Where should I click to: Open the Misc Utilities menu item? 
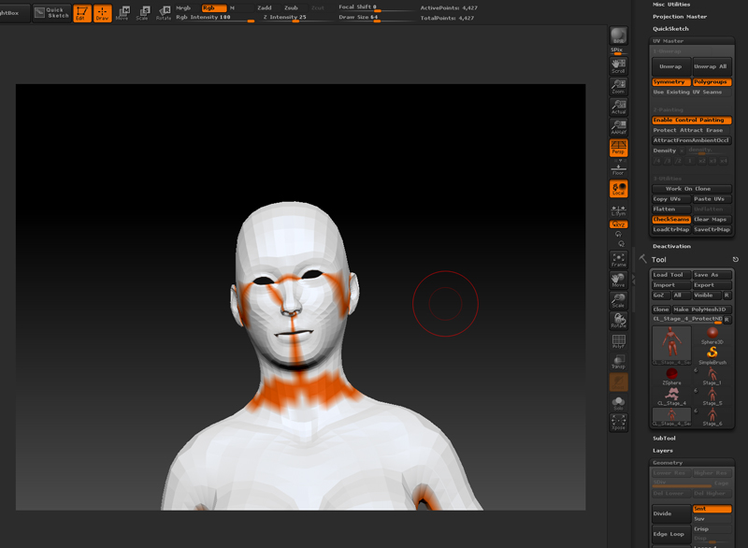[671, 5]
